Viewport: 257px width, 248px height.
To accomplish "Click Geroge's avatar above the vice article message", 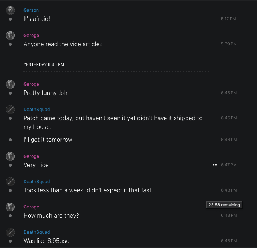I will [x=10, y=36].
